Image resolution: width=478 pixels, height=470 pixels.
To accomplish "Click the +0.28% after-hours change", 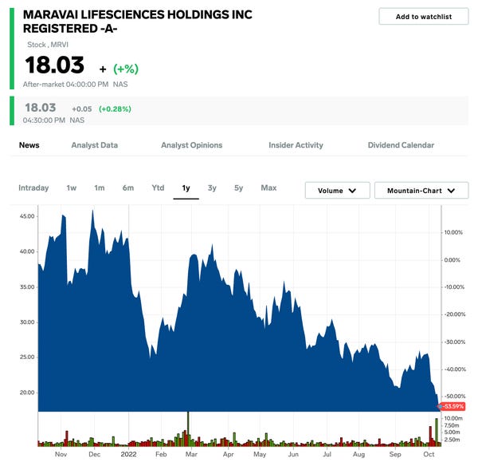I will coord(115,109).
